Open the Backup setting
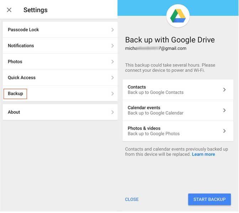 click(x=60, y=94)
